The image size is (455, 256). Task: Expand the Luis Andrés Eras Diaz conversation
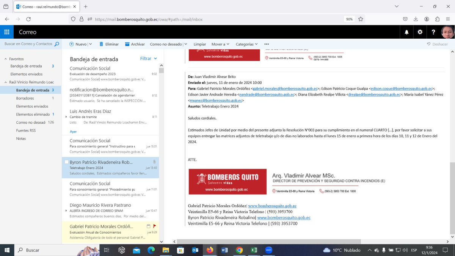pyautogui.click(x=66, y=117)
